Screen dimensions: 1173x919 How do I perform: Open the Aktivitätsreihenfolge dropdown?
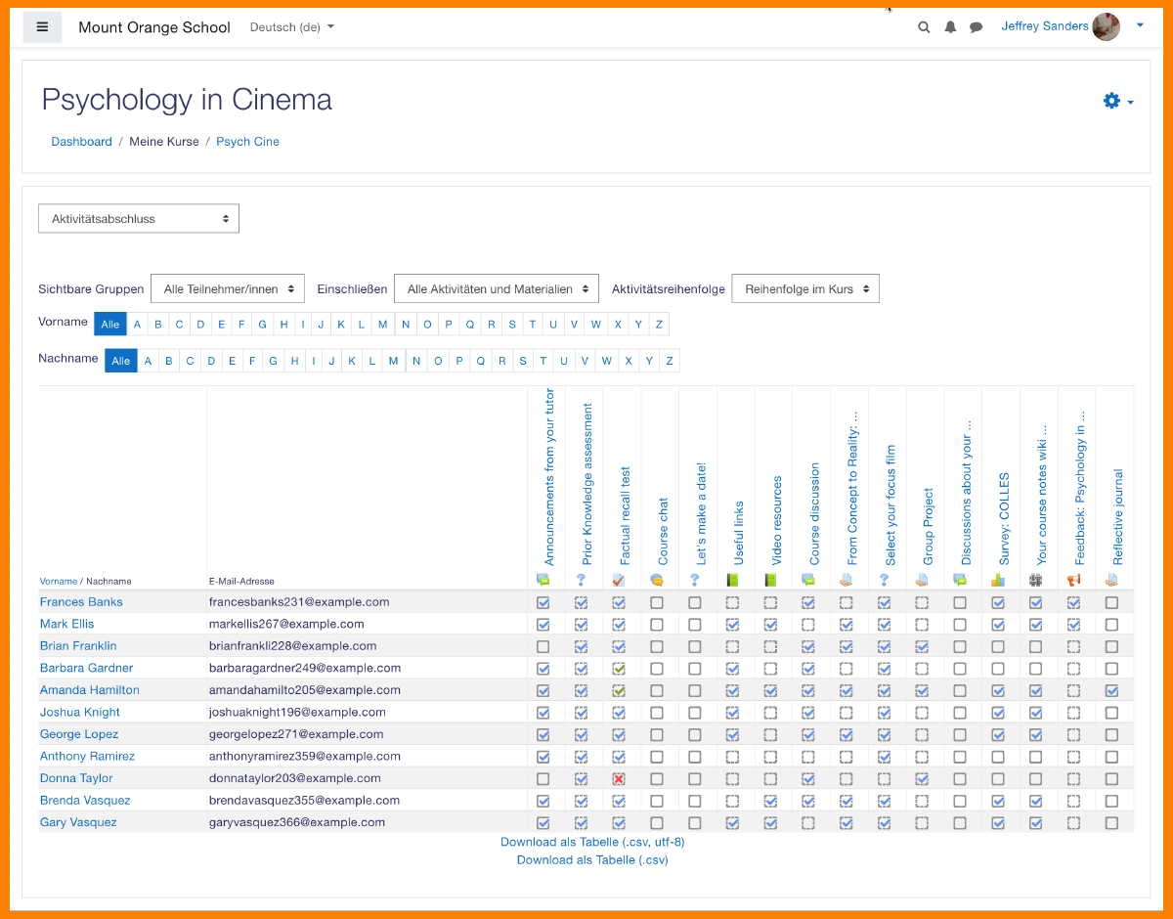click(805, 289)
